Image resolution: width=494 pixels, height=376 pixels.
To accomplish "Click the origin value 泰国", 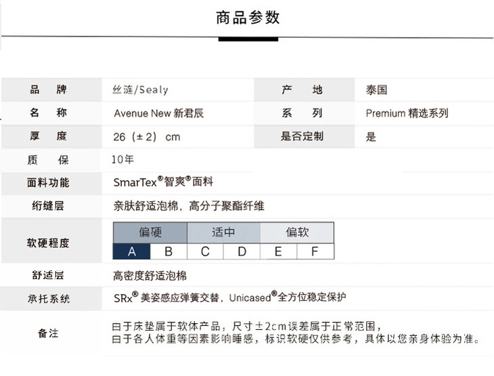I will [x=376, y=90].
